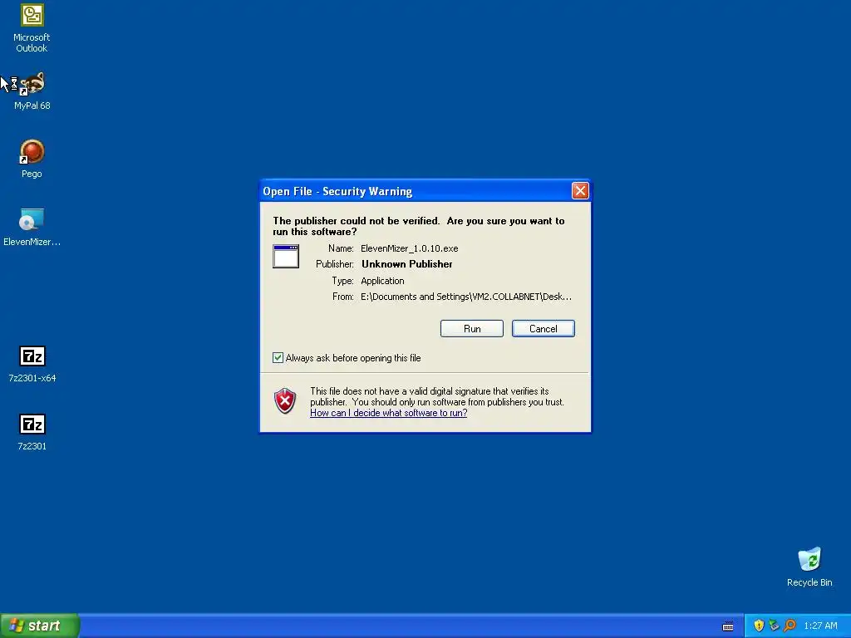Open How can I decide what software link
This screenshot has width=851, height=638.
click(x=389, y=413)
